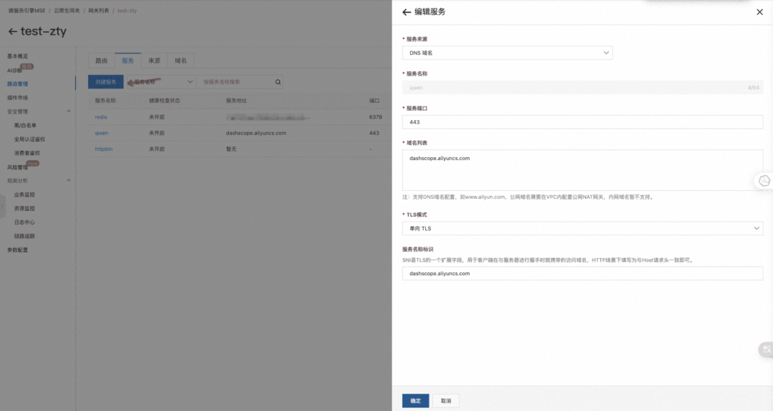Open the floating assistant icon on right edge

coord(764,181)
